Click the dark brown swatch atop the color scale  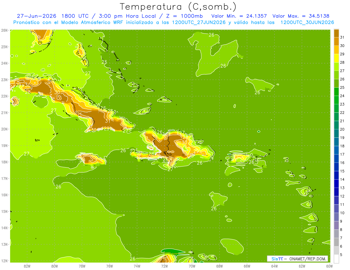[336, 33]
